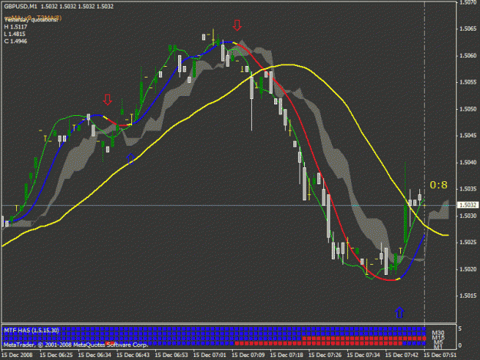Viewport: 480px width, 360px height.
Task: Click the '15 Dec 07:09' time label
Action: pyautogui.click(x=248, y=355)
